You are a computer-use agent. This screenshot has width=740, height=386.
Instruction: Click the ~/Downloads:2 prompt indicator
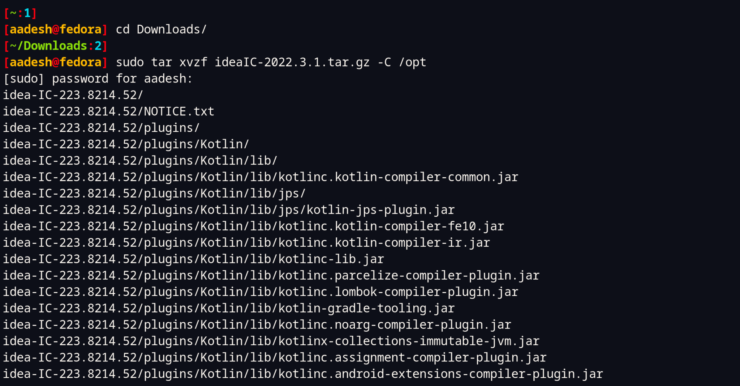click(x=56, y=46)
